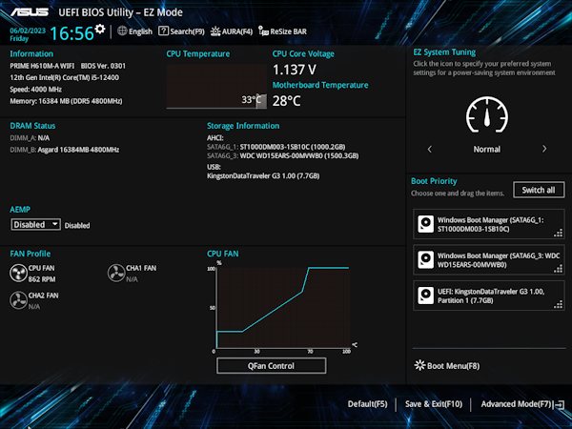This screenshot has height=429, width=572.
Task: Switch to the previous tuning mode with the left arrow
Action: click(x=429, y=149)
